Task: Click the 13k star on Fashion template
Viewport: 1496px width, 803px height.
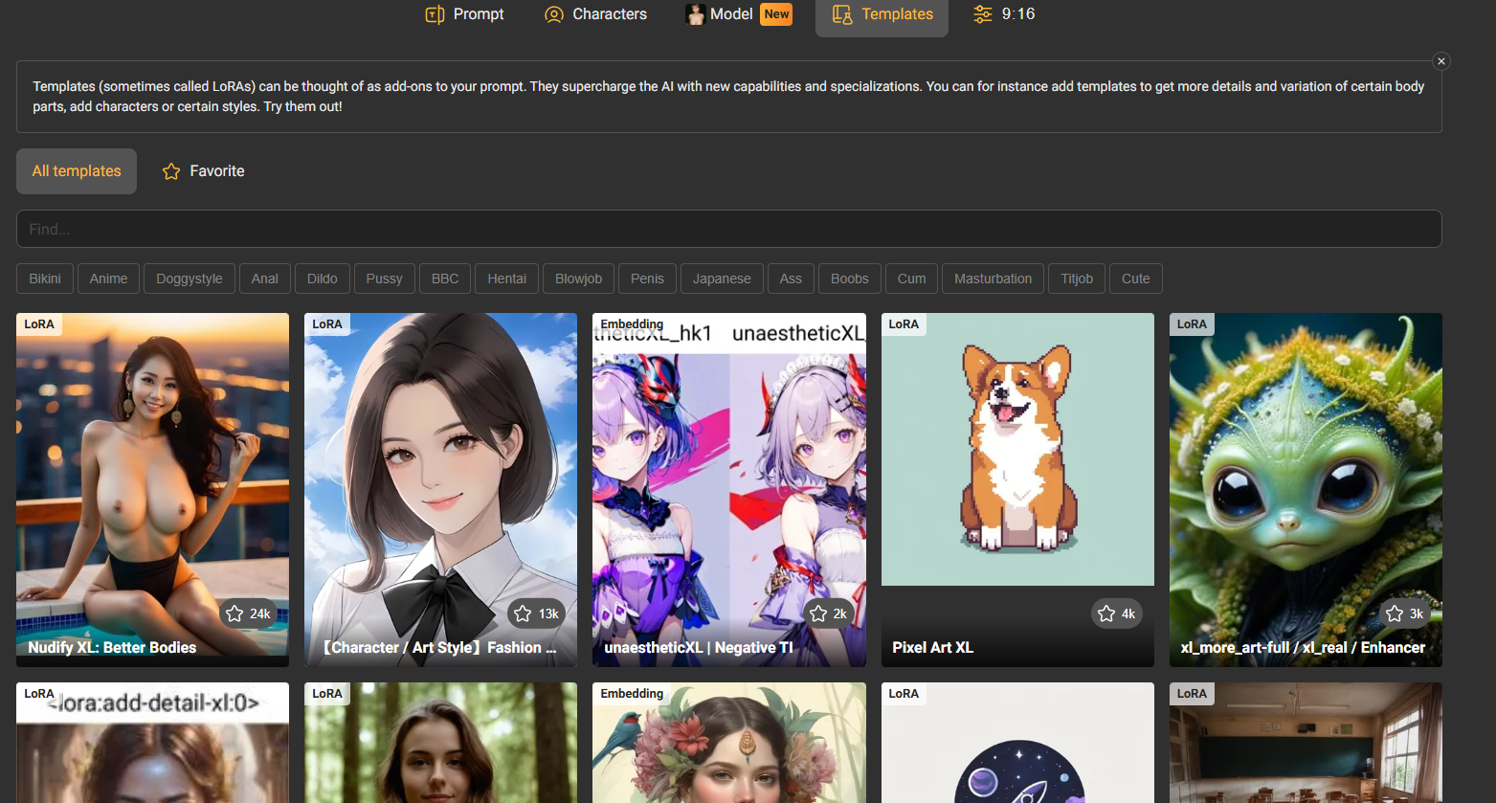Action: click(x=523, y=613)
